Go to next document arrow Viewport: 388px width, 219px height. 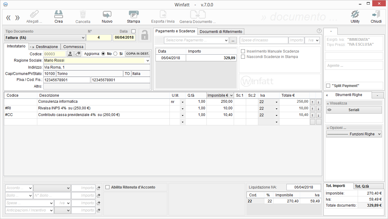pos(18,18)
